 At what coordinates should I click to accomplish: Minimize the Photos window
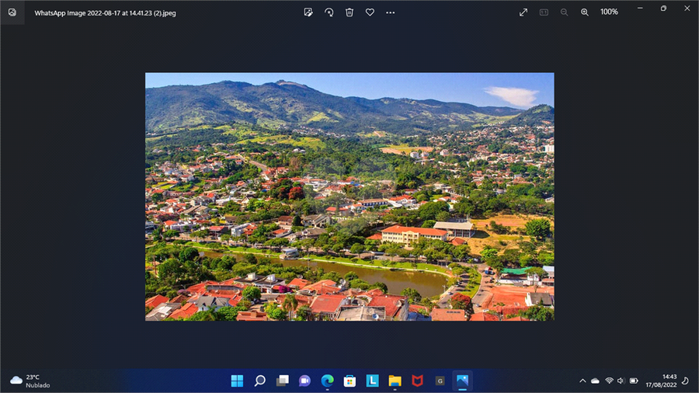pos(640,9)
